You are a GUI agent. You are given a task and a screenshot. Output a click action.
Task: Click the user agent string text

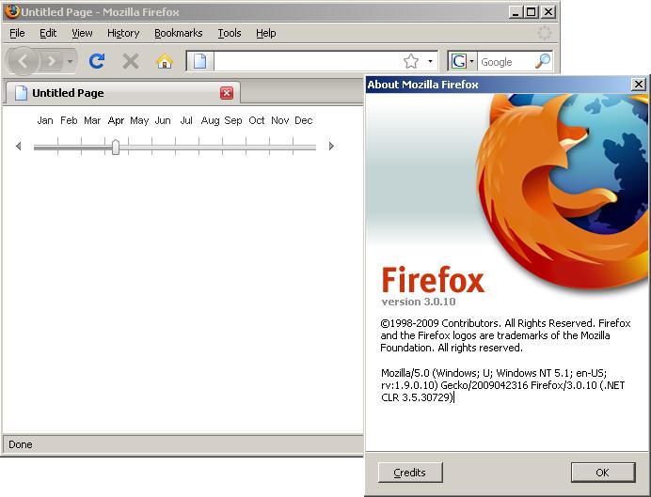(x=502, y=385)
